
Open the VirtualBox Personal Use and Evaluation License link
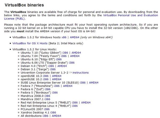click(x=130, y=15)
